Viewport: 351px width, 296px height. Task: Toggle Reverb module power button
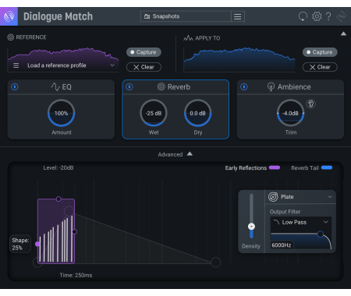click(129, 87)
